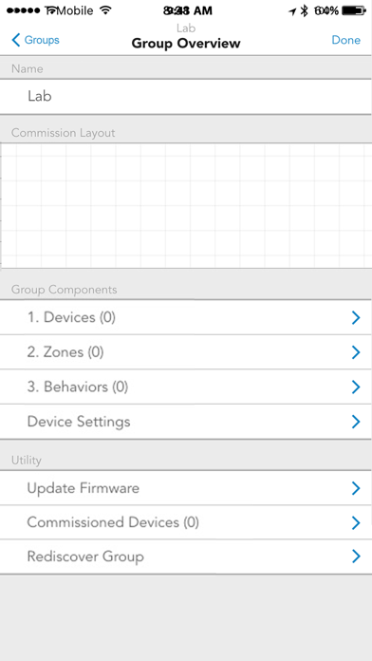The height and width of the screenshot is (661, 372).
Task: Open Behaviors (0) via its chevron
Action: pos(356,387)
